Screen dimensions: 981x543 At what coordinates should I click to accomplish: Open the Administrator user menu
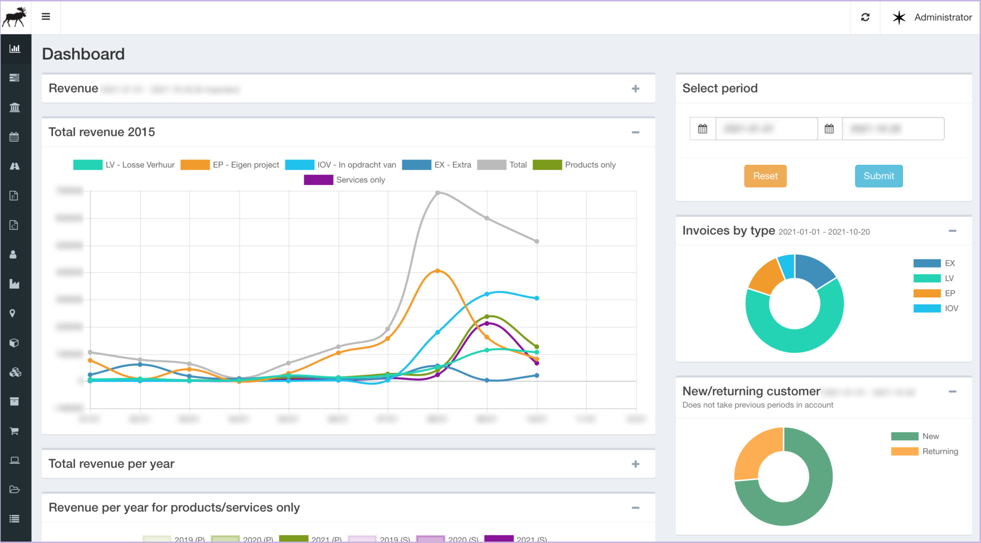click(932, 17)
